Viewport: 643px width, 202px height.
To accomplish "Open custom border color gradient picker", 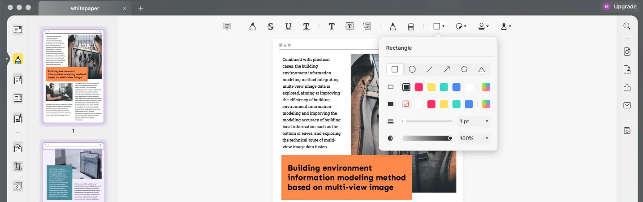I will point(486,87).
